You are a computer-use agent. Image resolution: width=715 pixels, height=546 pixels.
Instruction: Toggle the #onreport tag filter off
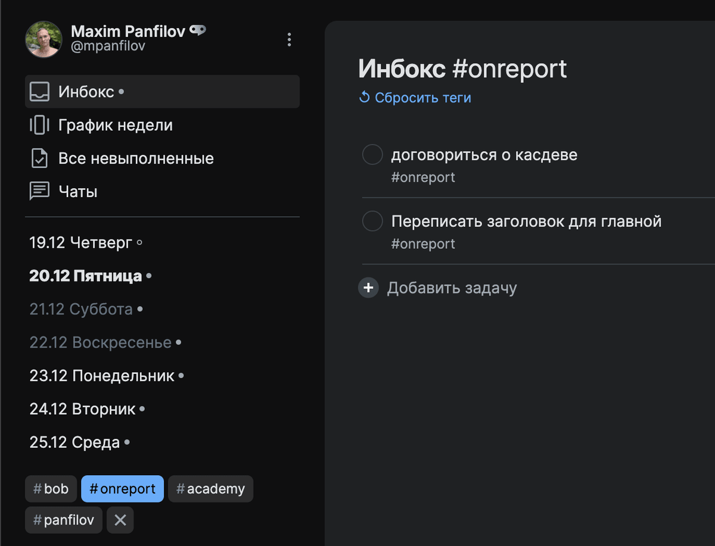(122, 488)
